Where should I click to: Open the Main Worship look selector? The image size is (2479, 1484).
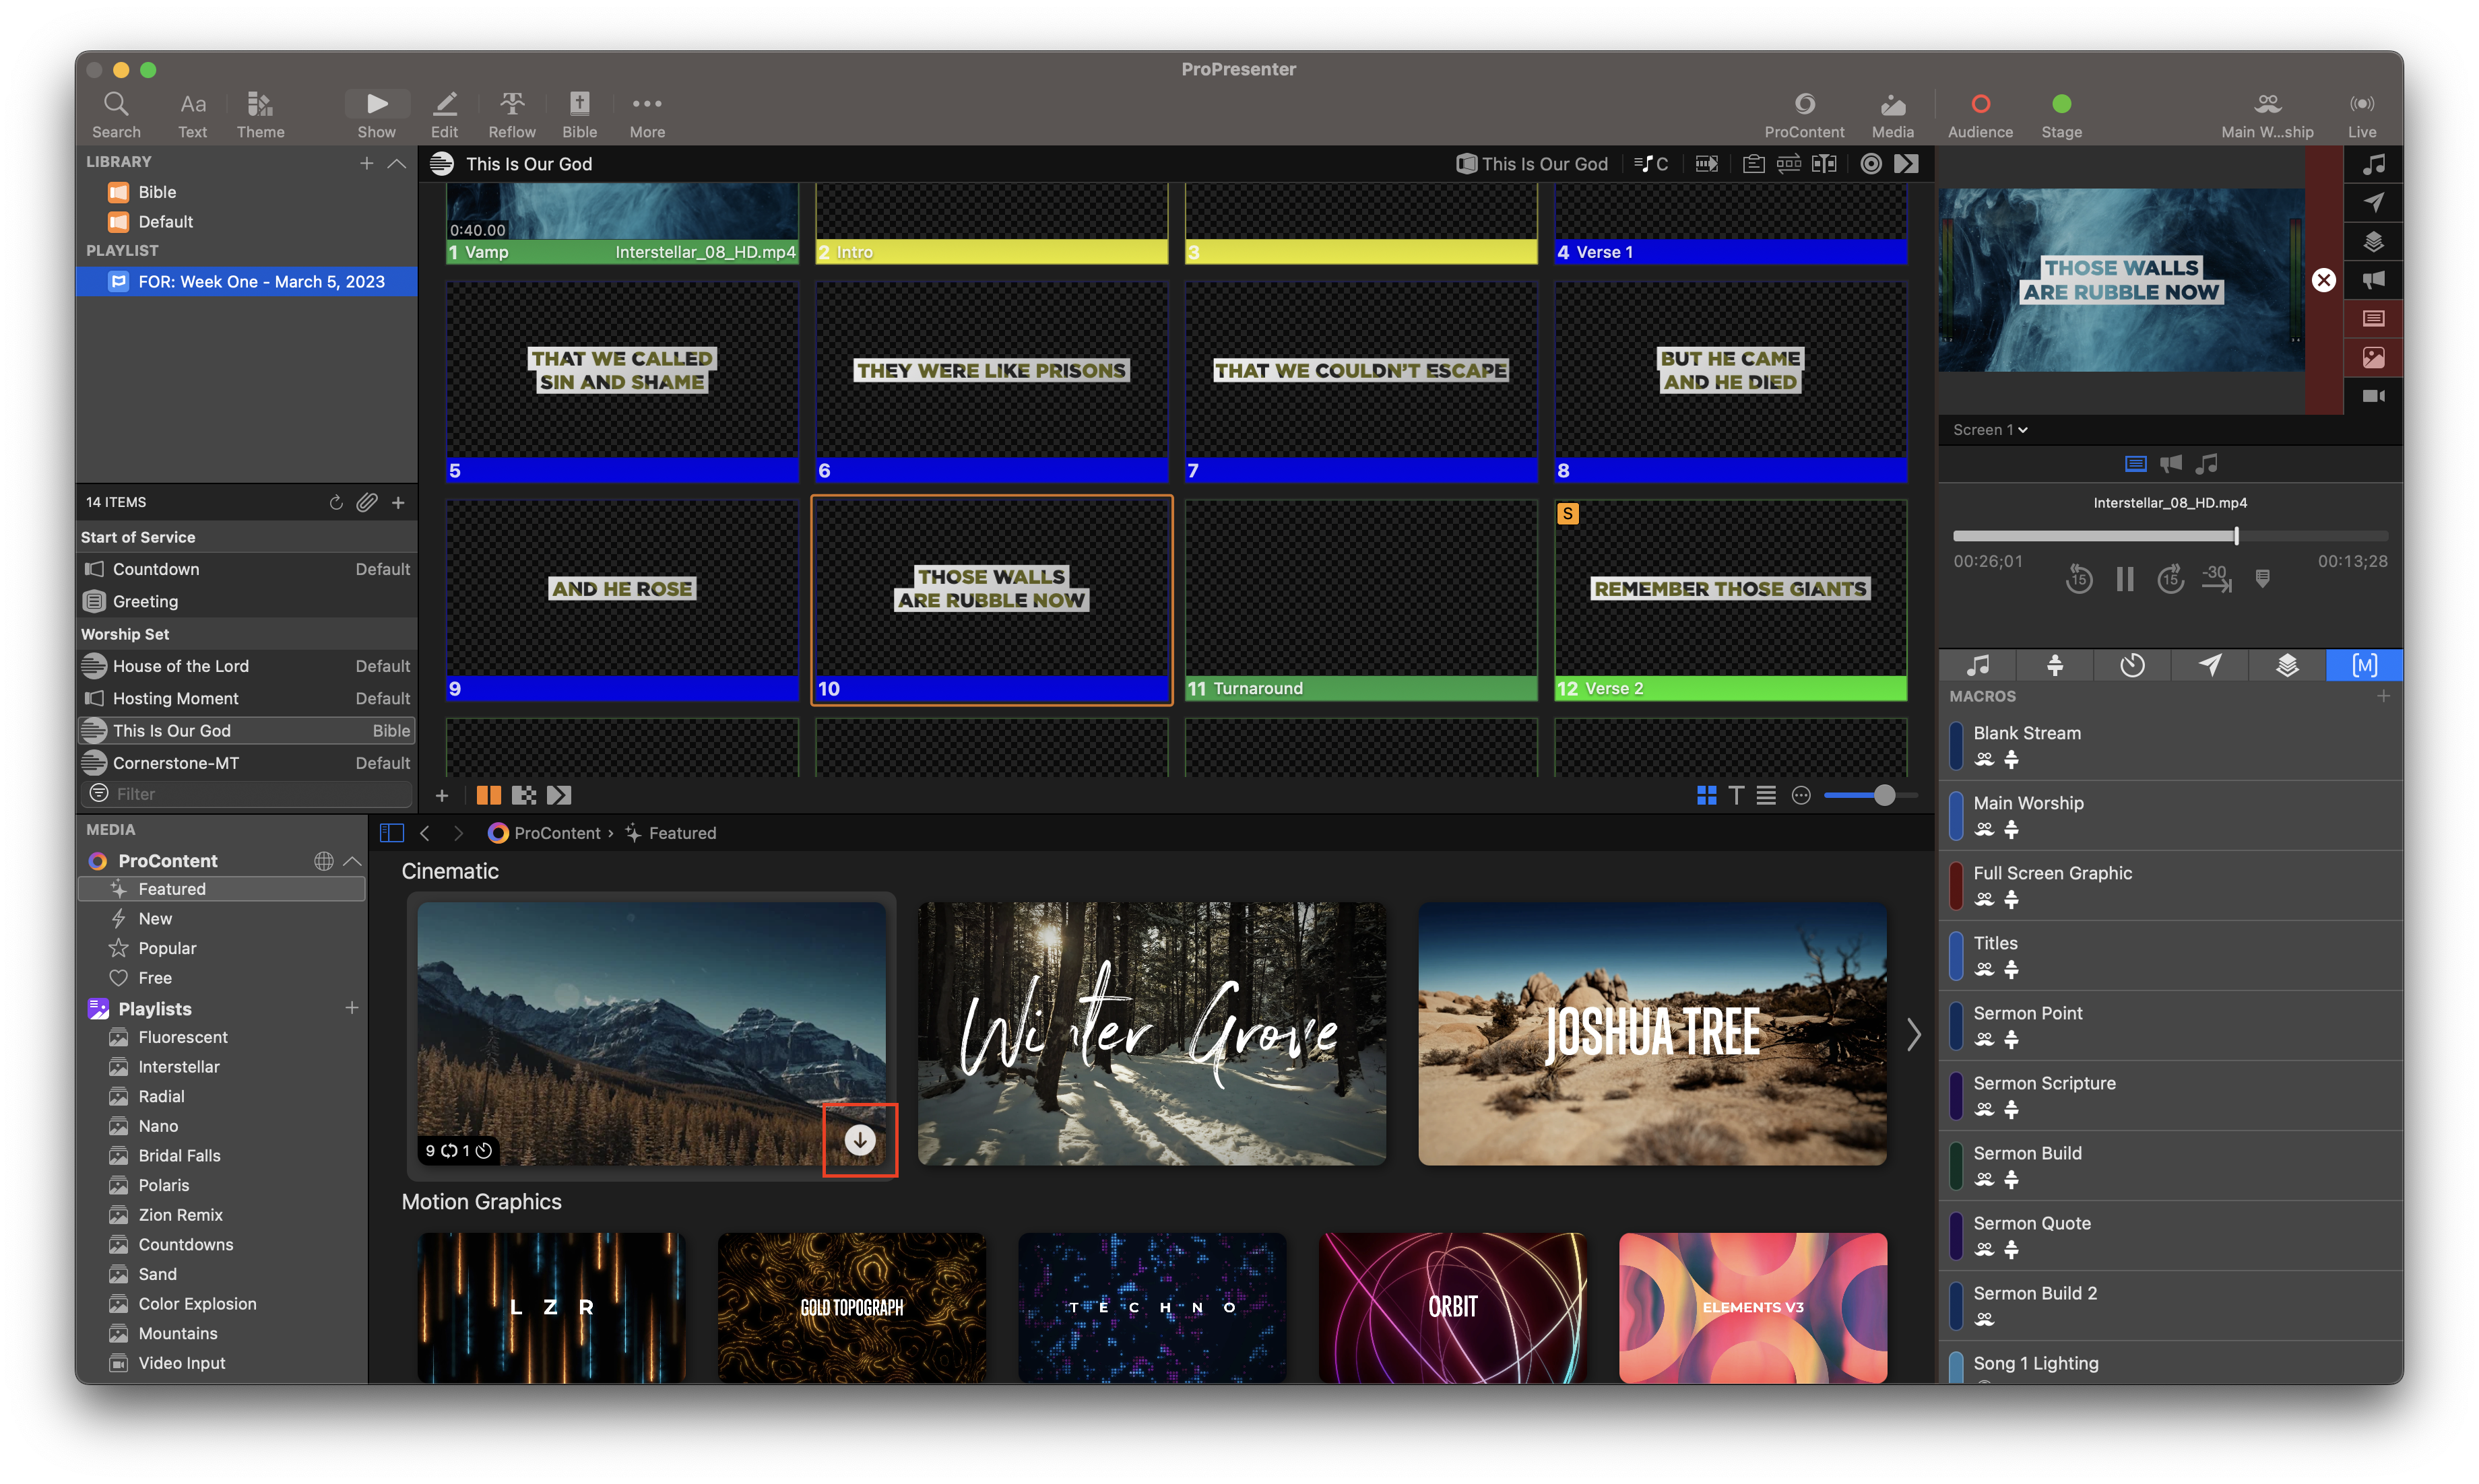[2266, 115]
